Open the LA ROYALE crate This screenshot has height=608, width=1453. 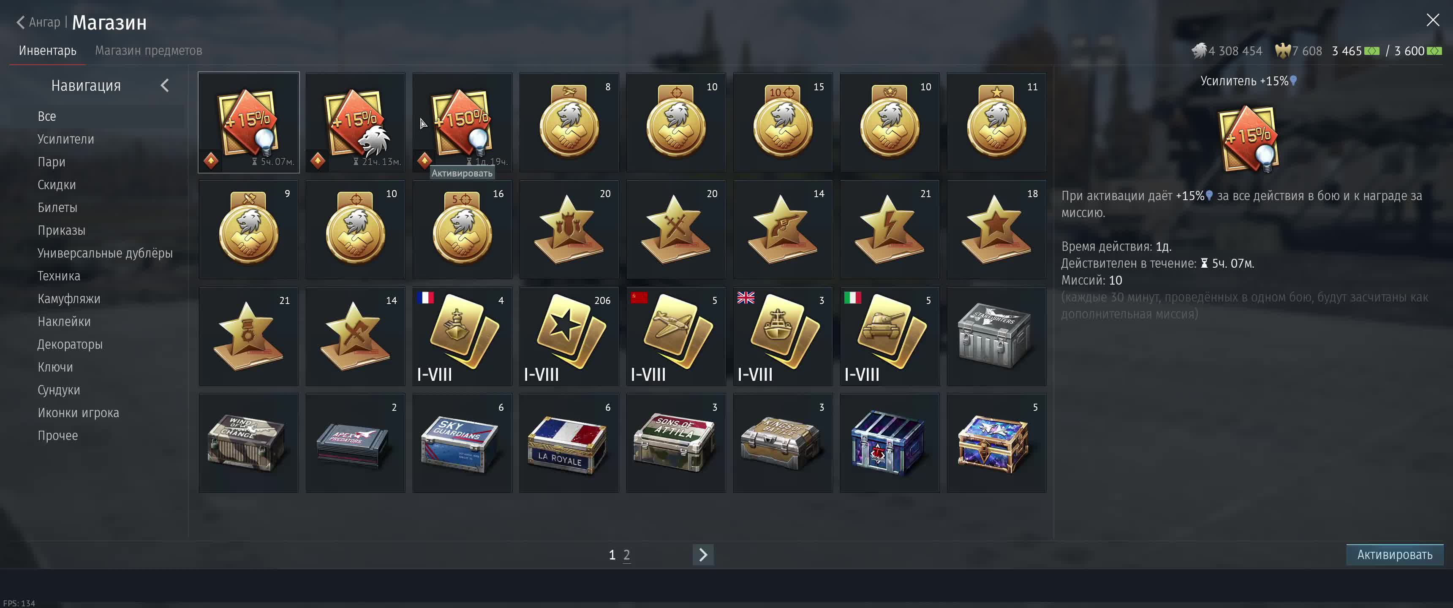(x=569, y=443)
